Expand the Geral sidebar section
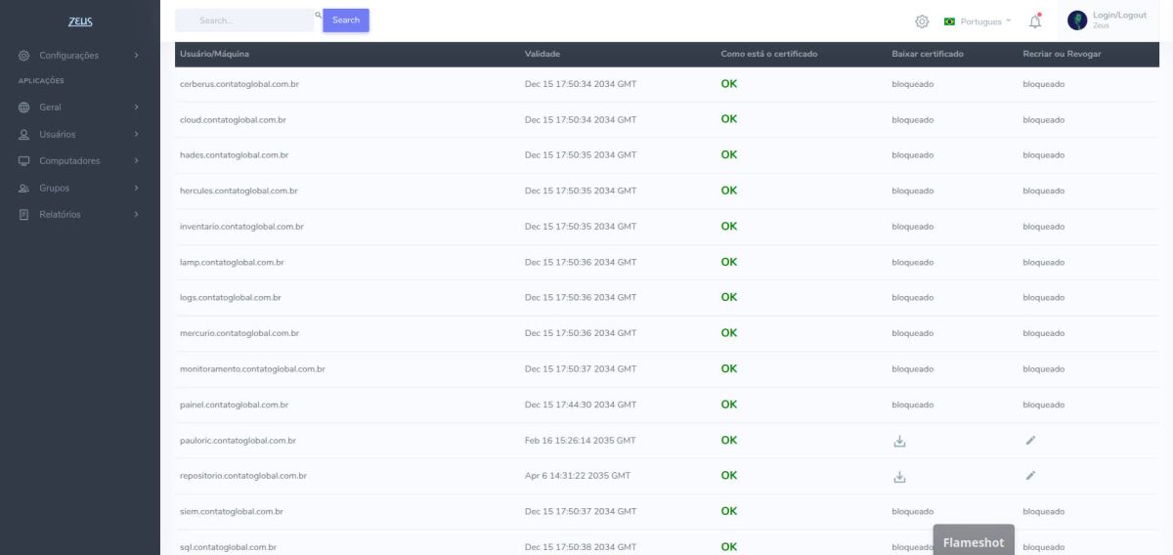This screenshot has height=555, width=1173. (x=78, y=107)
